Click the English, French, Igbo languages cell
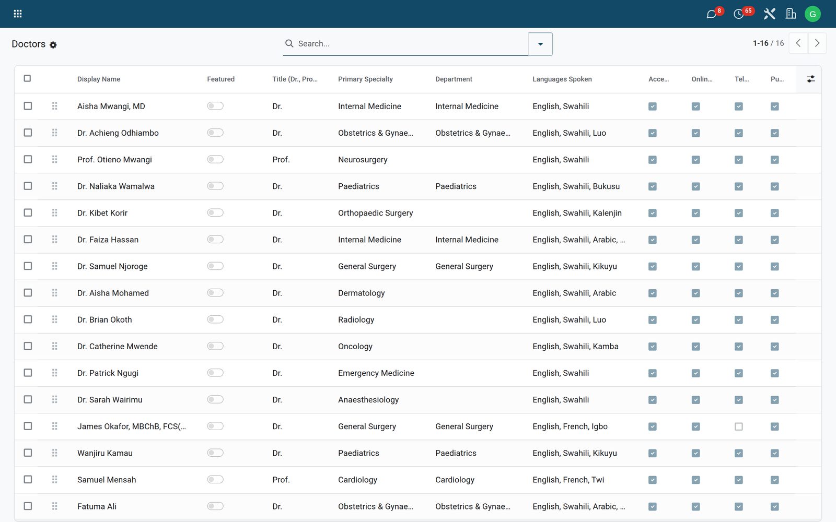The image size is (836, 522). [x=570, y=426]
